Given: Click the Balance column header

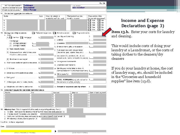Looking at the screenshot, I should click(x=74, y=92).
